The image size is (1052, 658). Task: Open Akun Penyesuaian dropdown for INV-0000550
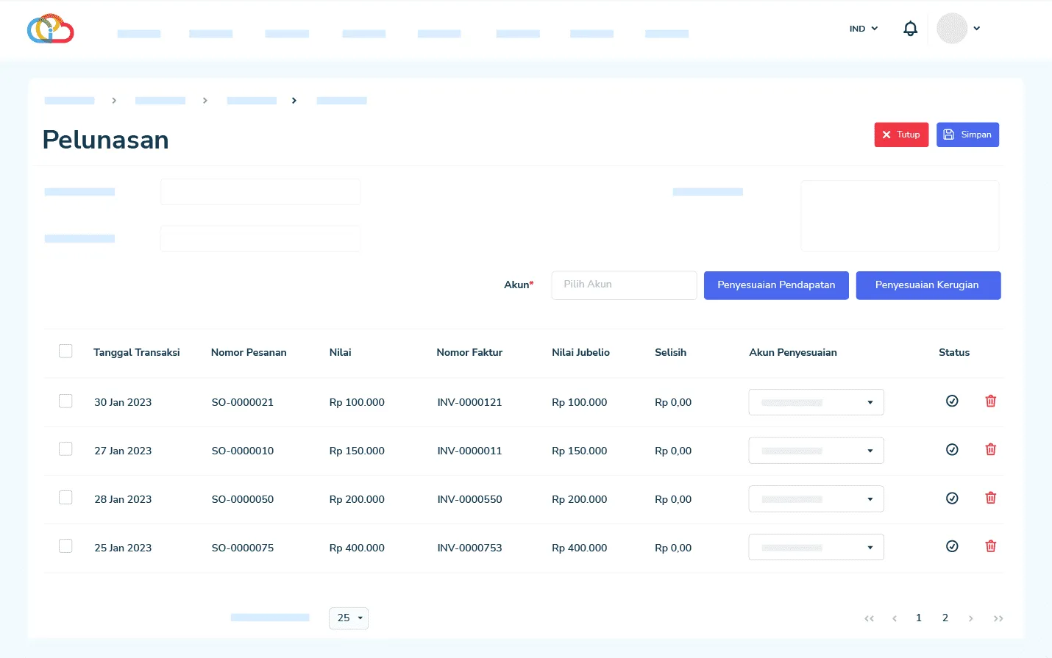(x=816, y=499)
